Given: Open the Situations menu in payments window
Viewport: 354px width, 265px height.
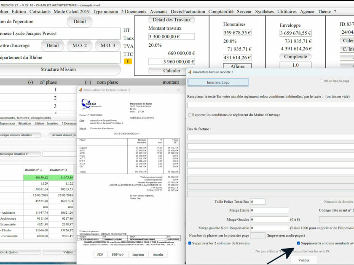Looking at the screenshot, I should pyautogui.click(x=24, y=124).
